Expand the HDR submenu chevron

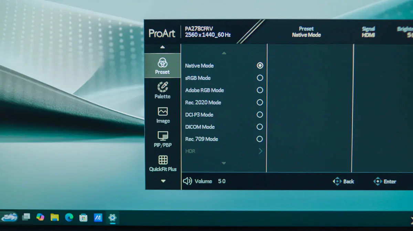pyautogui.click(x=260, y=151)
